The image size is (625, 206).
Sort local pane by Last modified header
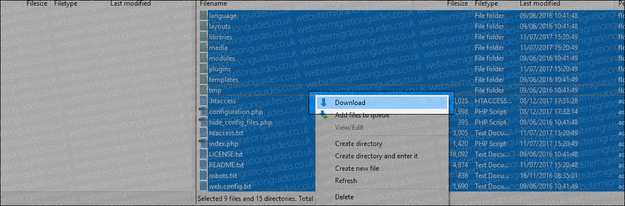pyautogui.click(x=131, y=3)
